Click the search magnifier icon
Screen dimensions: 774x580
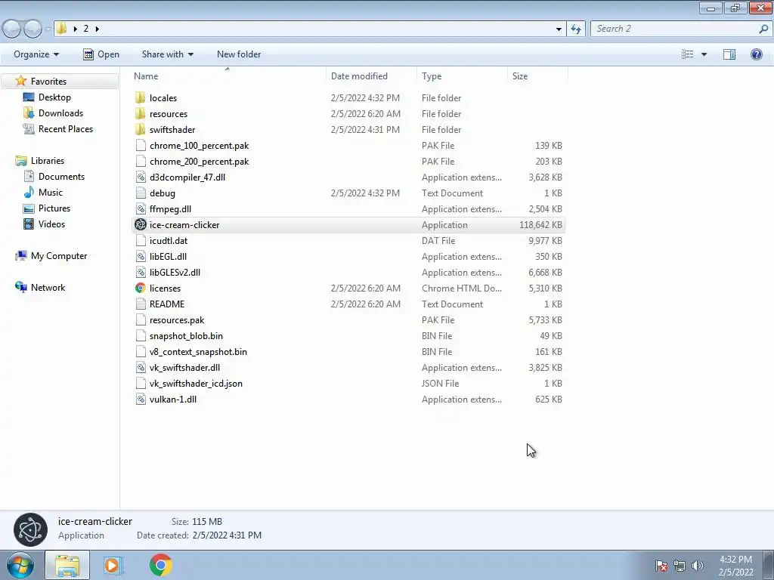pos(763,29)
